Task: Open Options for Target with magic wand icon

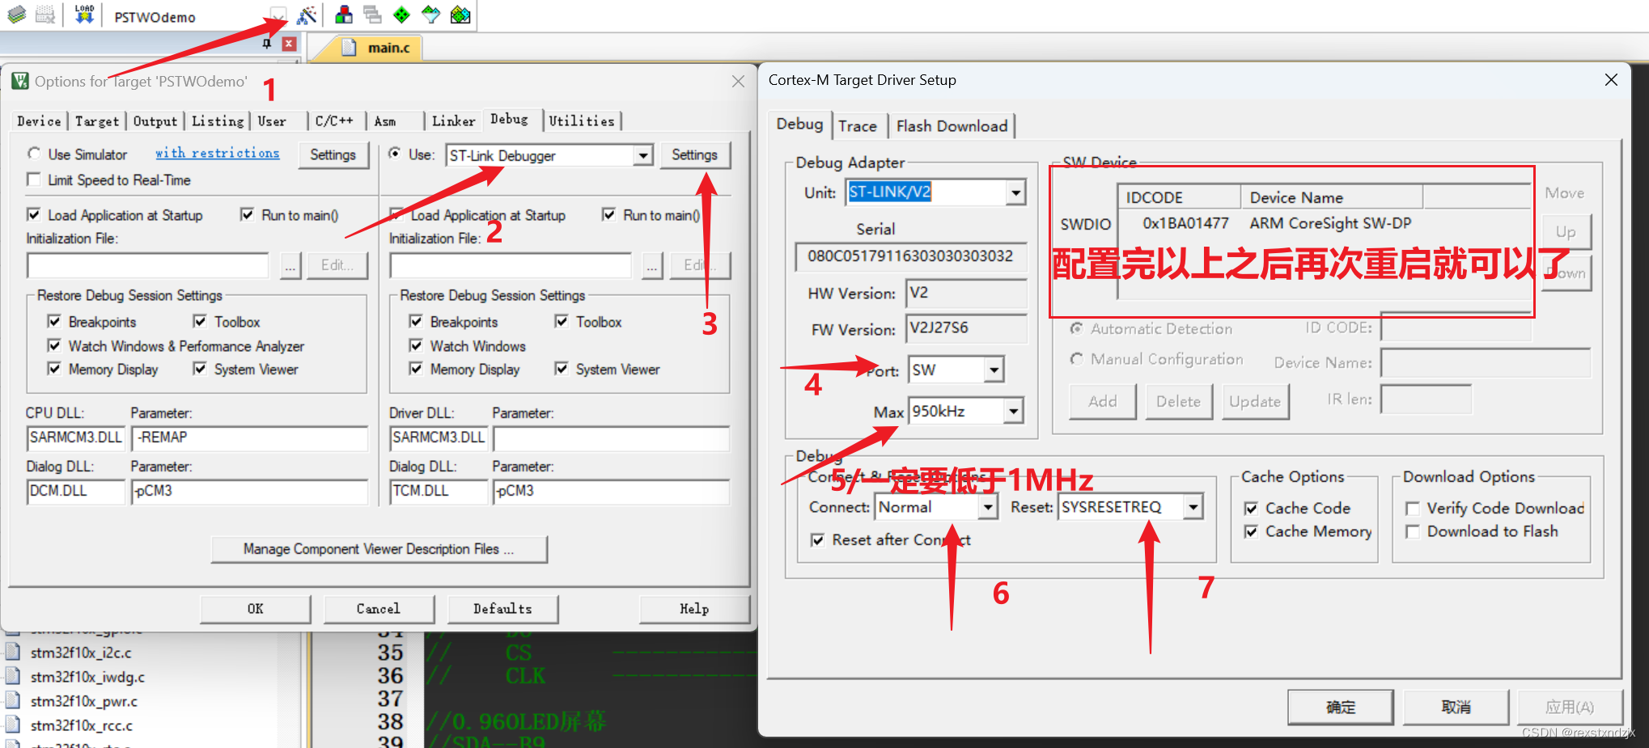Action: coord(306,15)
